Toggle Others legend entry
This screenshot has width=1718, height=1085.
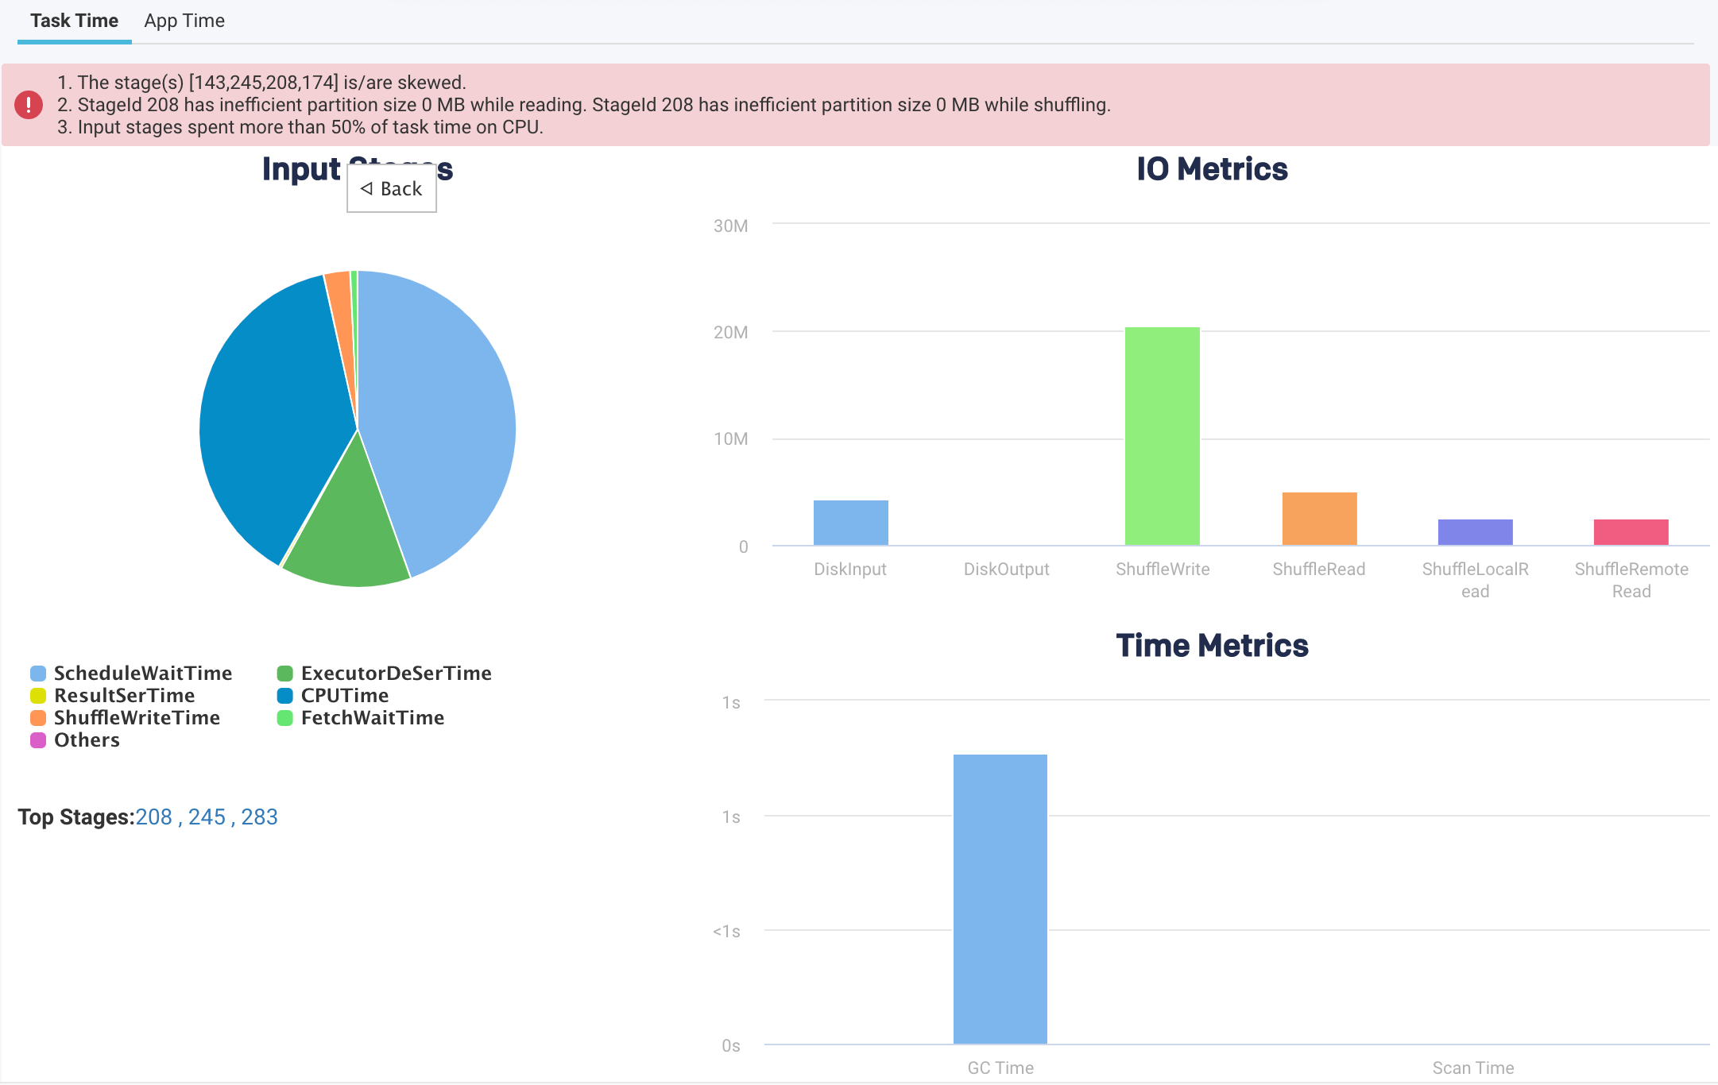coord(86,740)
